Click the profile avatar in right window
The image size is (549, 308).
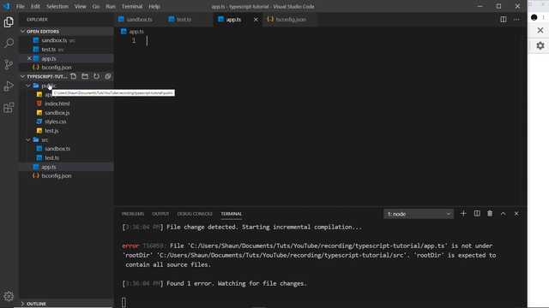pyautogui.click(x=534, y=17)
